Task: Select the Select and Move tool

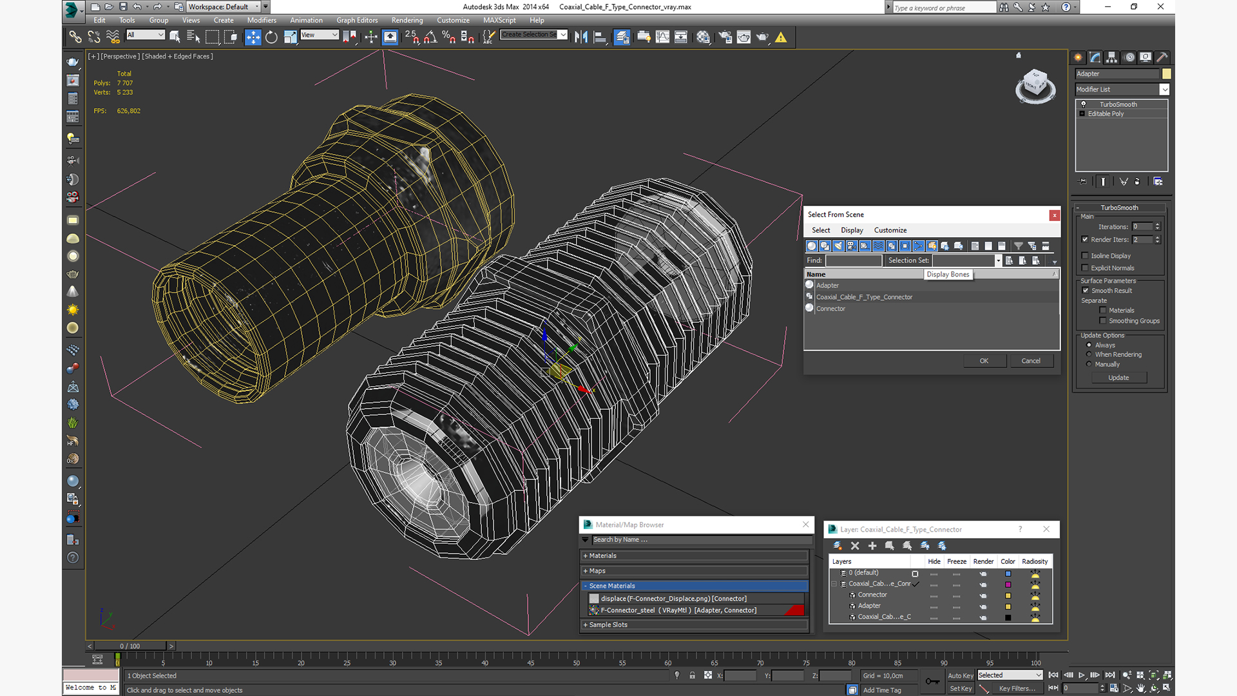Action: (x=253, y=37)
